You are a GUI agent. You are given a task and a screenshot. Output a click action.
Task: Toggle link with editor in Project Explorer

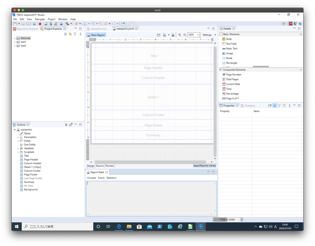pos(70,34)
